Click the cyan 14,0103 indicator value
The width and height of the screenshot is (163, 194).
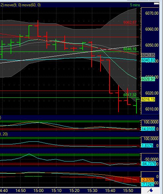tap(148, 129)
